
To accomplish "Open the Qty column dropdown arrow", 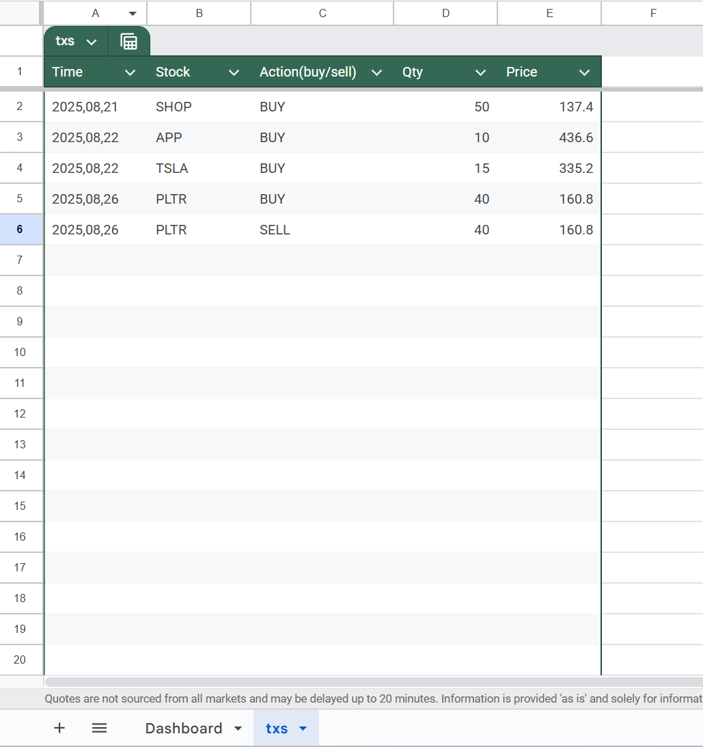I will (480, 72).
